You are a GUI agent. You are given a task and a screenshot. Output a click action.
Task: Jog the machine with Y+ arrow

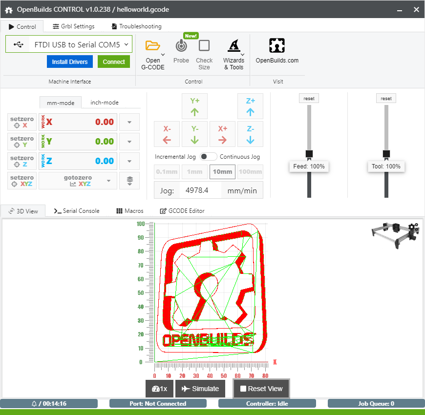tap(194, 106)
